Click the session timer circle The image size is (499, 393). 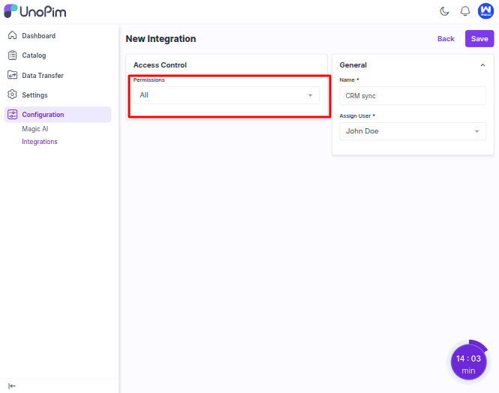click(x=468, y=364)
